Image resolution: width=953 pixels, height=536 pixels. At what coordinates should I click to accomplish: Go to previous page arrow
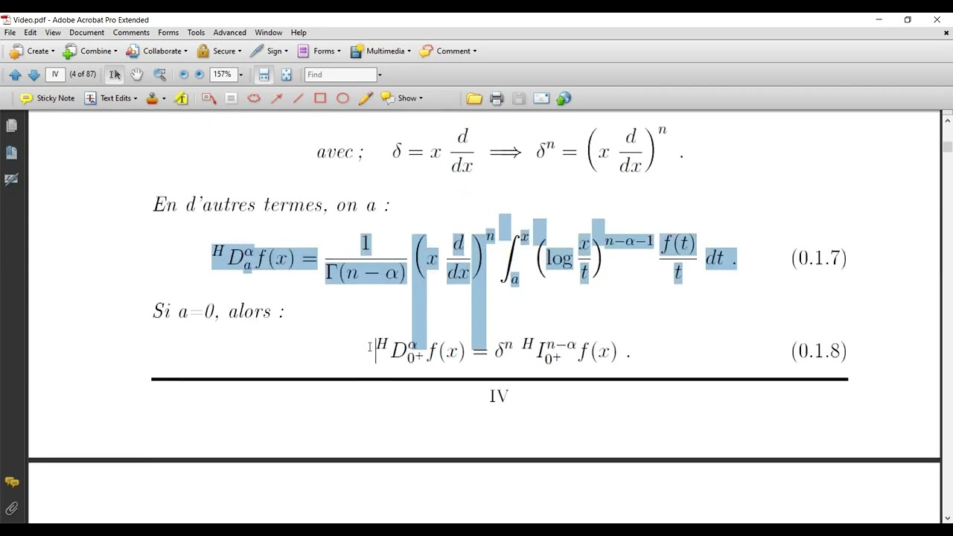coord(15,74)
